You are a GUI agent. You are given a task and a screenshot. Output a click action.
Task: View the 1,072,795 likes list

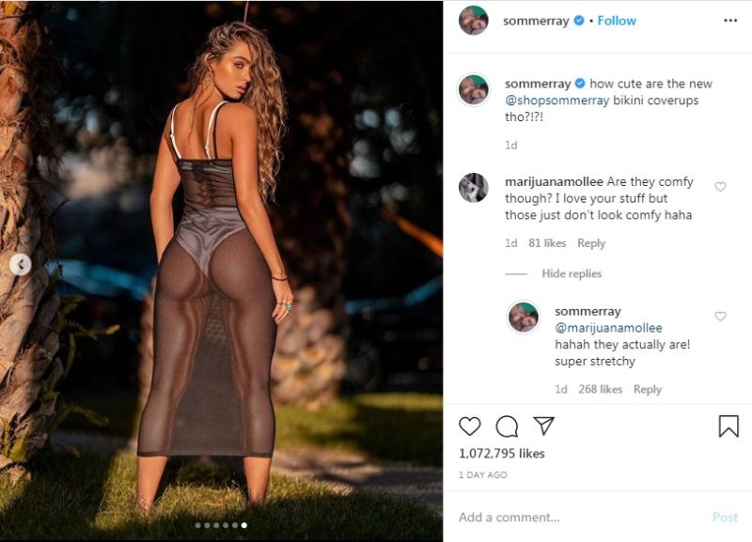tap(501, 454)
